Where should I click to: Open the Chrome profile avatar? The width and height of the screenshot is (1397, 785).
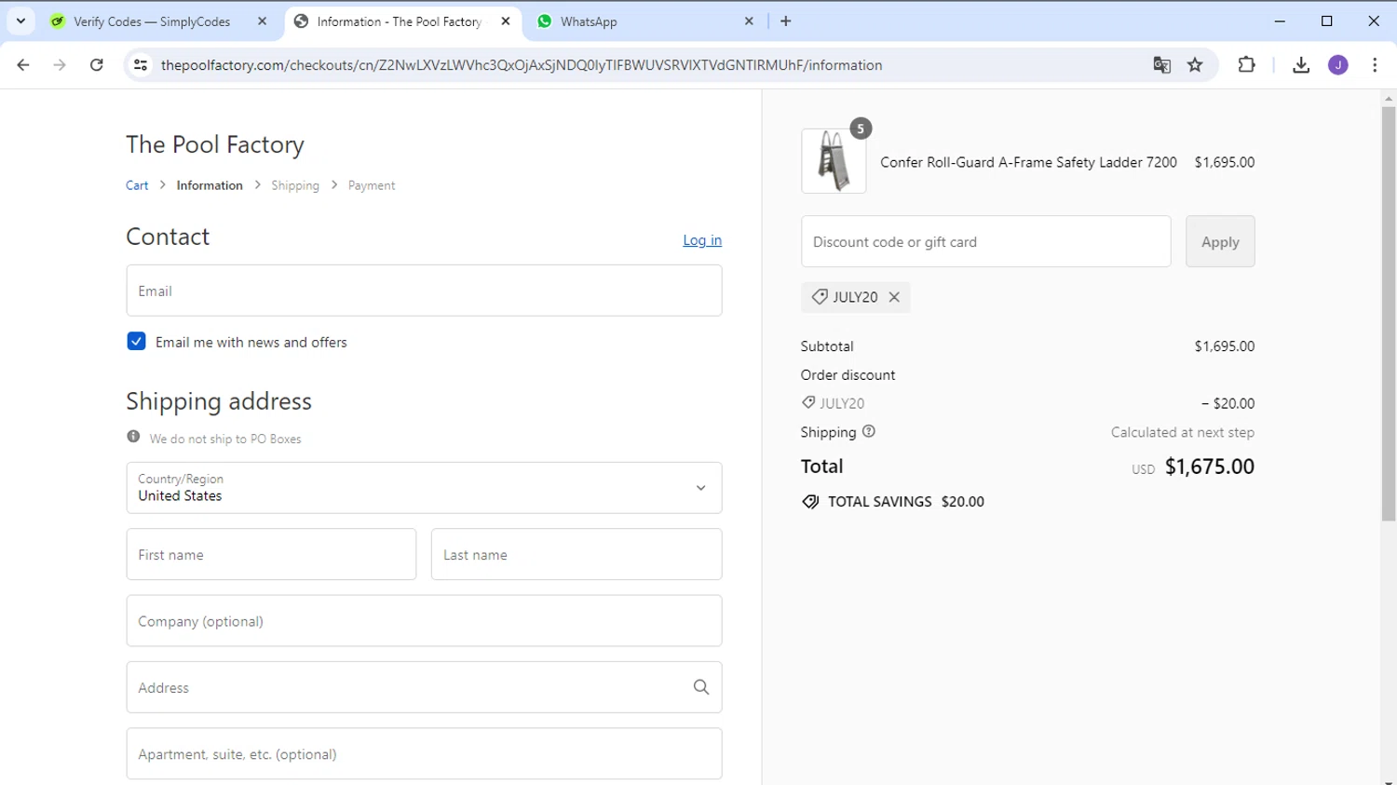point(1337,65)
